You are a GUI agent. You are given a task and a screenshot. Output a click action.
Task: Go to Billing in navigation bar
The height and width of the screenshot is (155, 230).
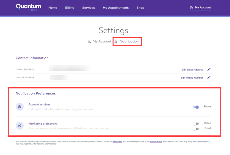69,8
